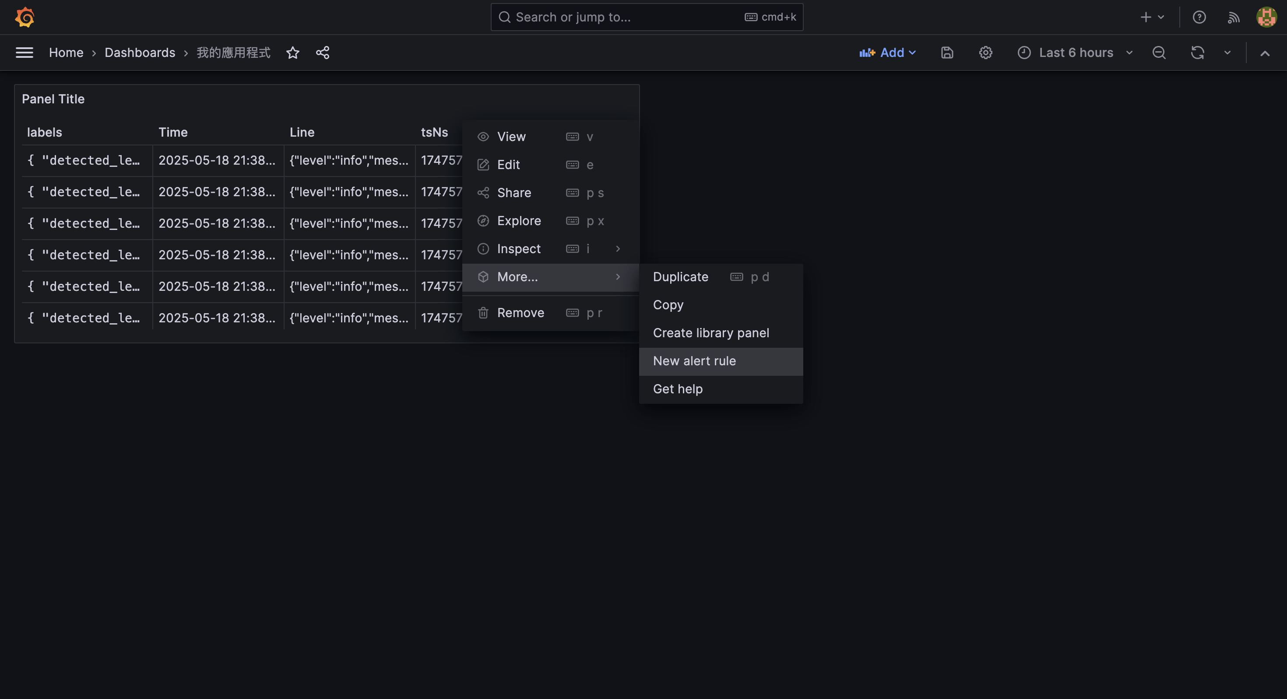The image size is (1287, 699).
Task: Click the share dashboard icon
Action: click(323, 53)
